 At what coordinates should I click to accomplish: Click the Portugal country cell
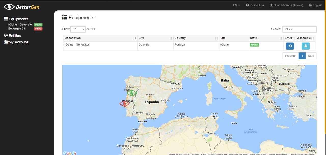[196, 46]
